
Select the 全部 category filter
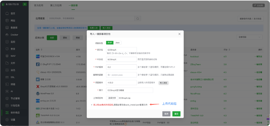52,38
